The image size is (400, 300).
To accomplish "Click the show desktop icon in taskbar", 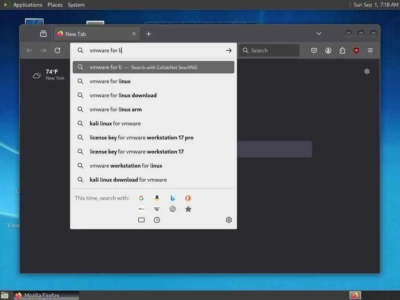I will [x=4, y=295].
